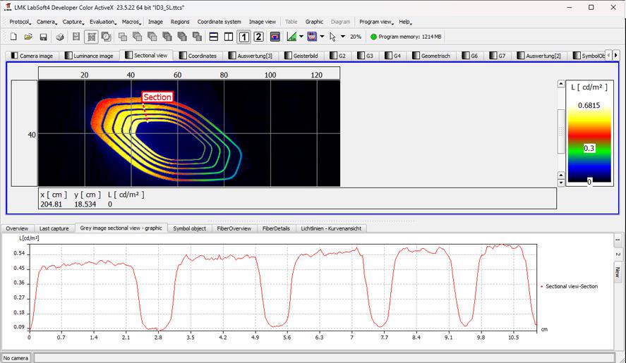This screenshot has width=626, height=363.
Task: Open the Regions menu
Action: [180, 22]
